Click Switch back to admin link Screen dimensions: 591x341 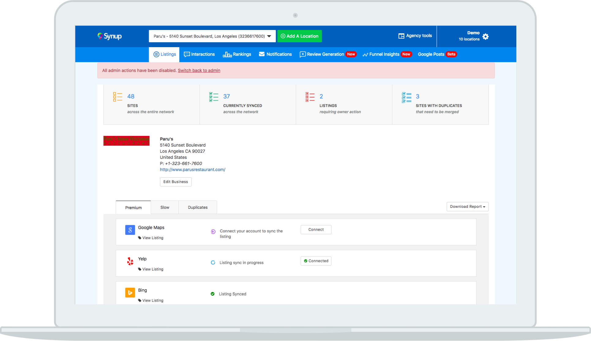[x=199, y=70]
